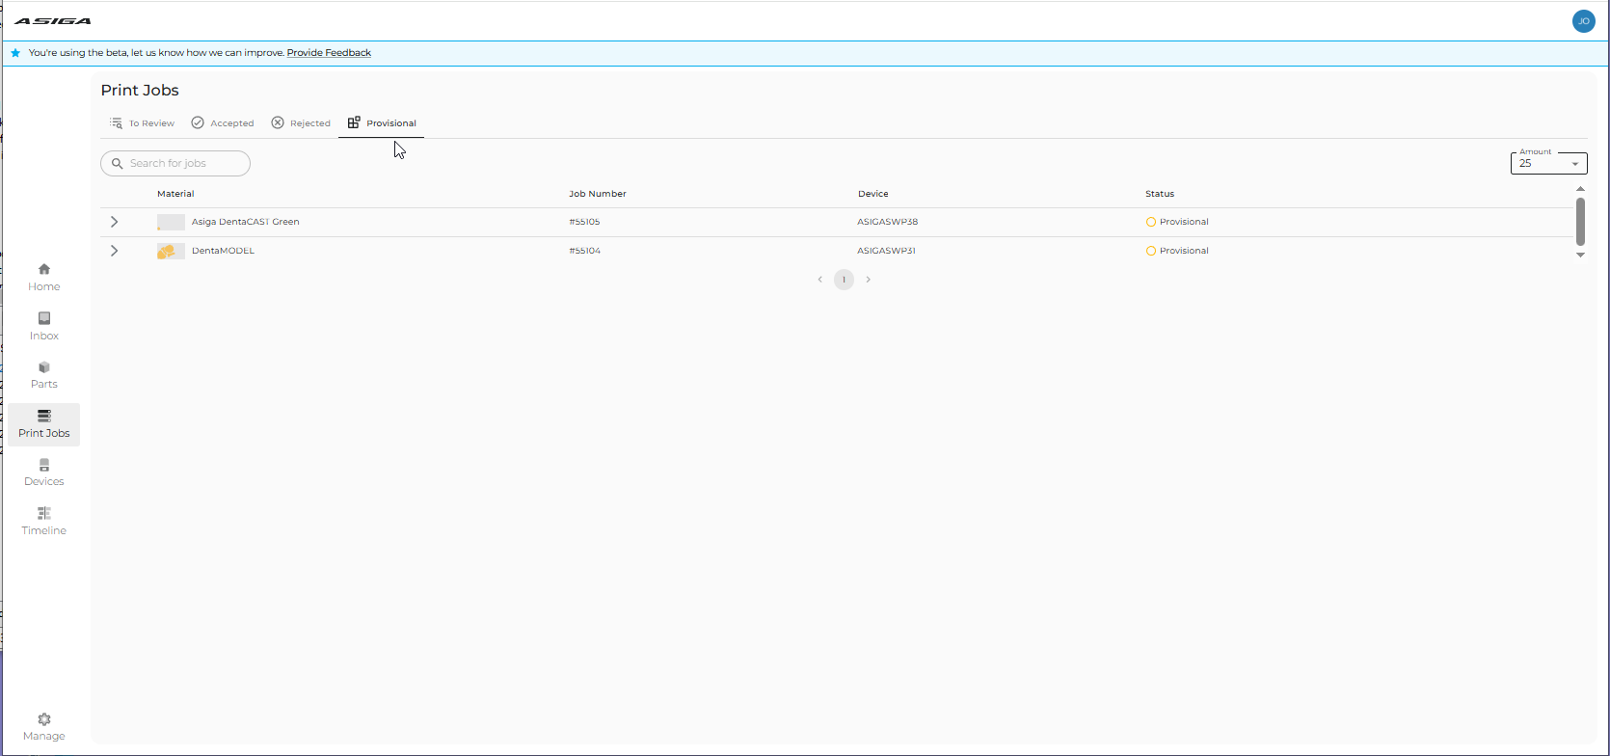This screenshot has height=756, width=1610.
Task: Click the Job Number column header
Action: [598, 194]
